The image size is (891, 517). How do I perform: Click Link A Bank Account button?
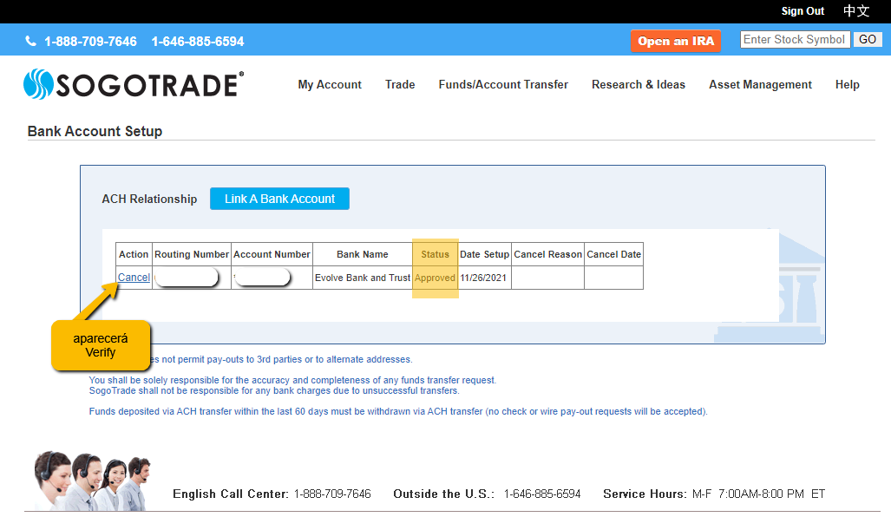tap(279, 199)
